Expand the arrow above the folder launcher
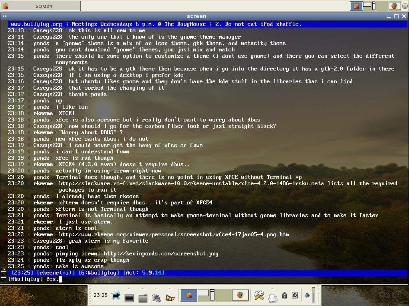This screenshot has width=409, height=306. pyautogui.click(x=143, y=288)
